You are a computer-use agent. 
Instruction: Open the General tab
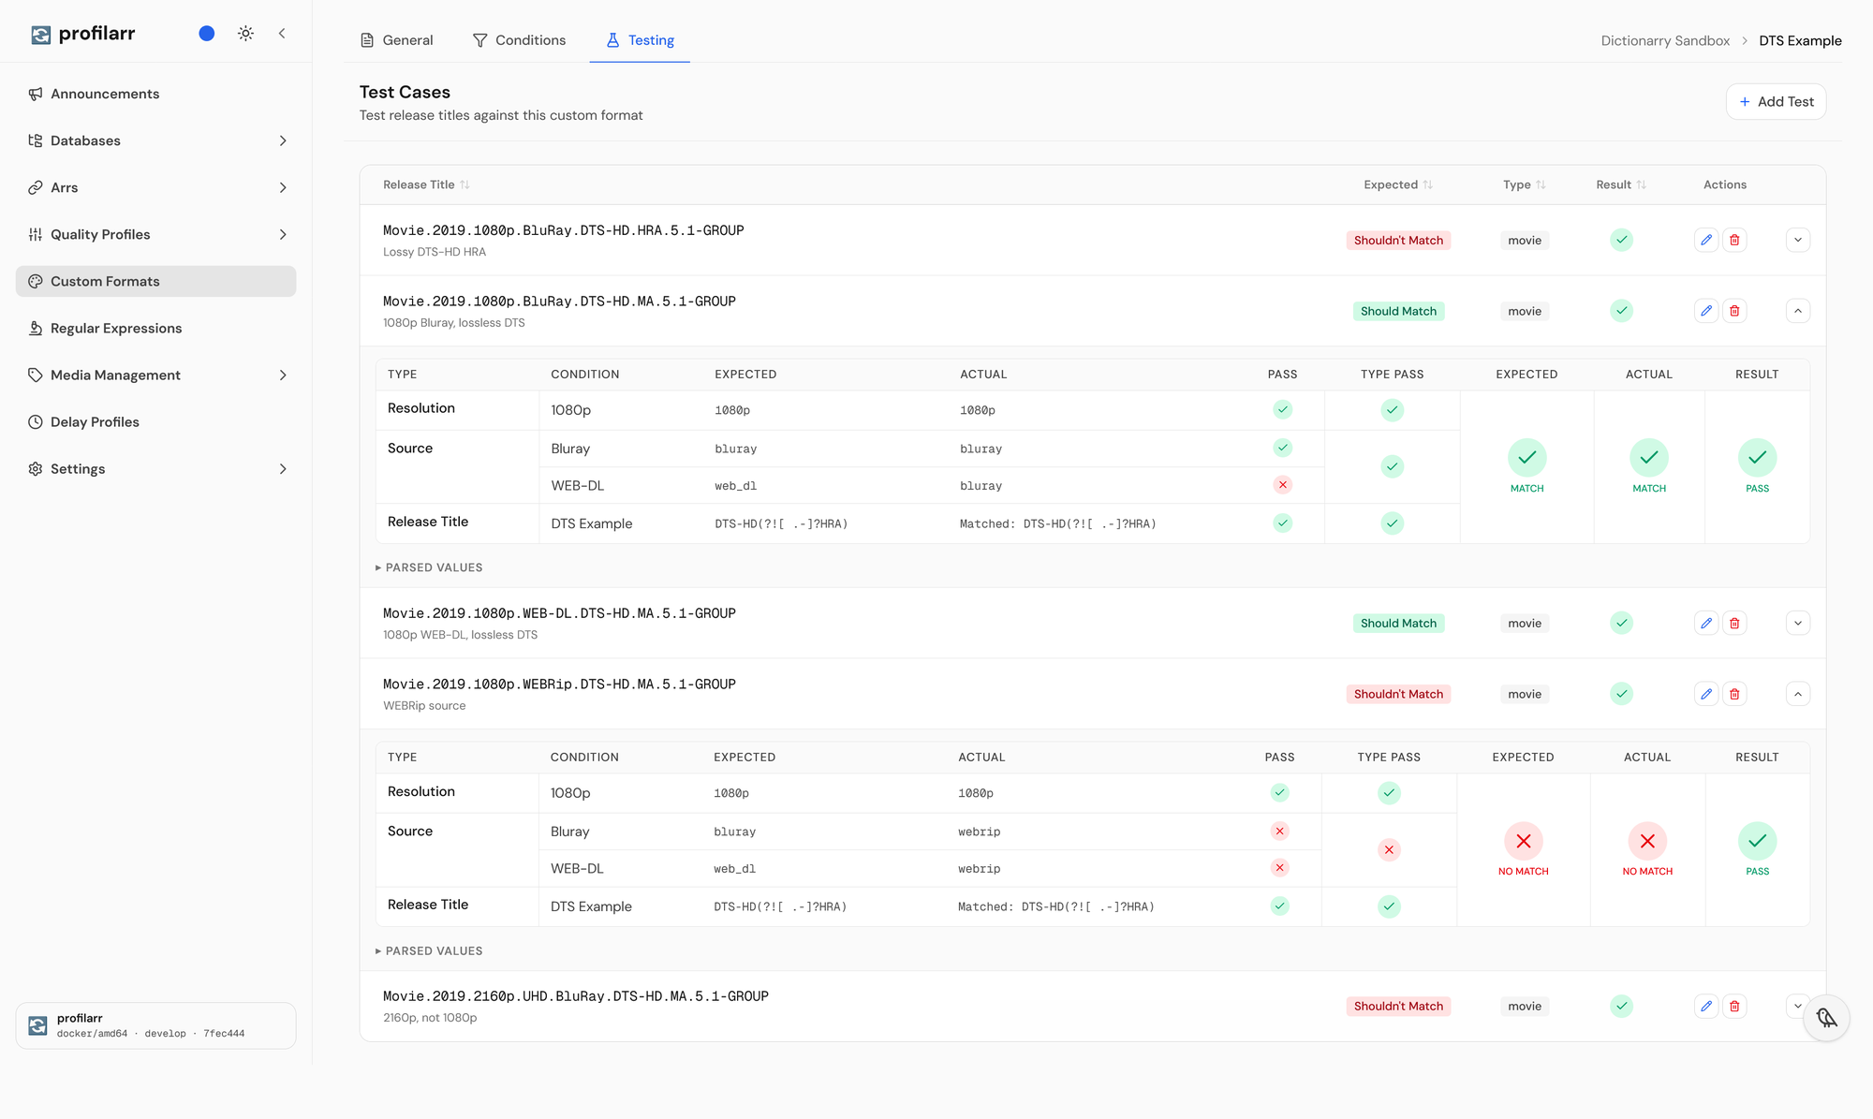(396, 40)
